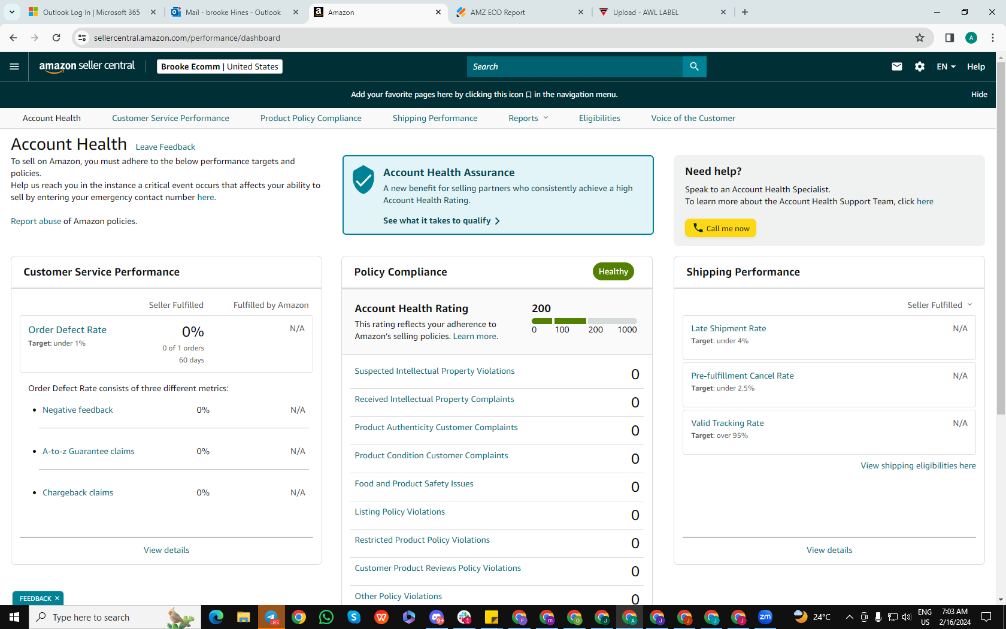Show hidden system tray icons
The width and height of the screenshot is (1006, 629).
pyautogui.click(x=849, y=617)
